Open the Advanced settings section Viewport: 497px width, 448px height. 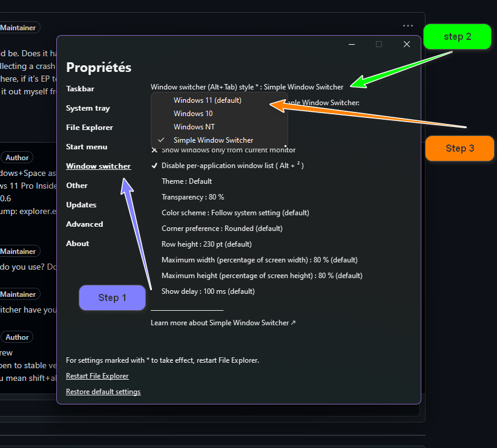tap(84, 224)
